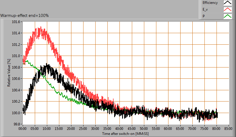This screenshot has width=236, height=137.
Task: Click the 100.0 tick label on y-axis
Action: 15,113
